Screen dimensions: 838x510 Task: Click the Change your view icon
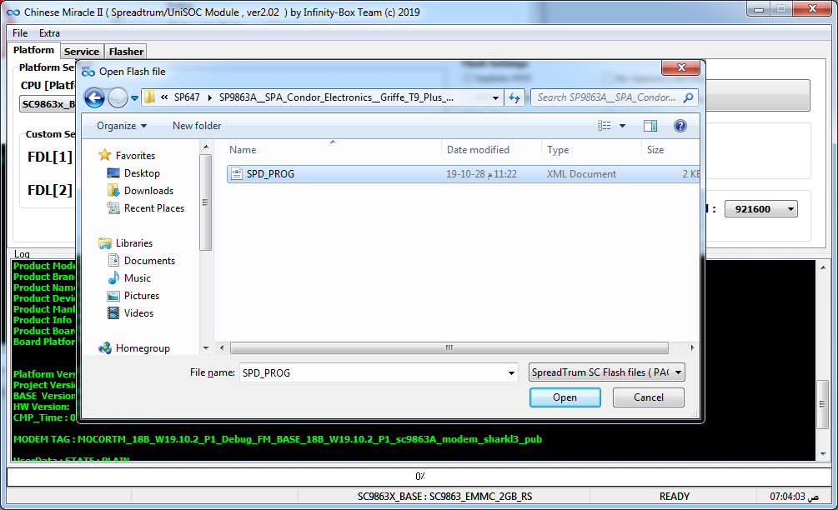[x=604, y=126]
